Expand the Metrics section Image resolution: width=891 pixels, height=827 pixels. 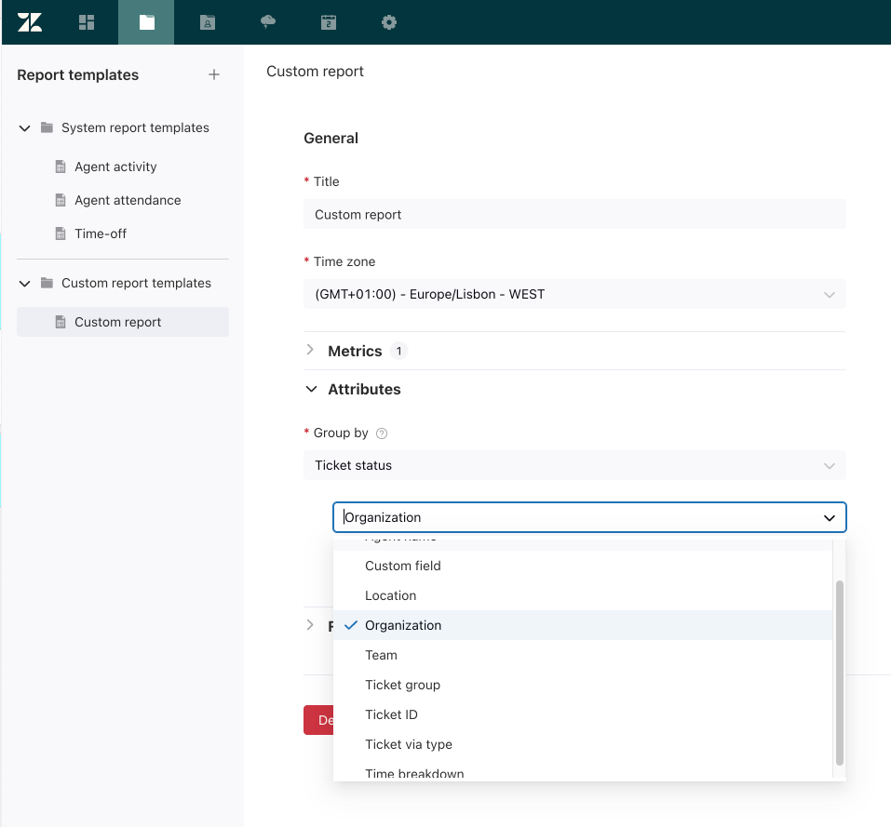click(x=310, y=350)
